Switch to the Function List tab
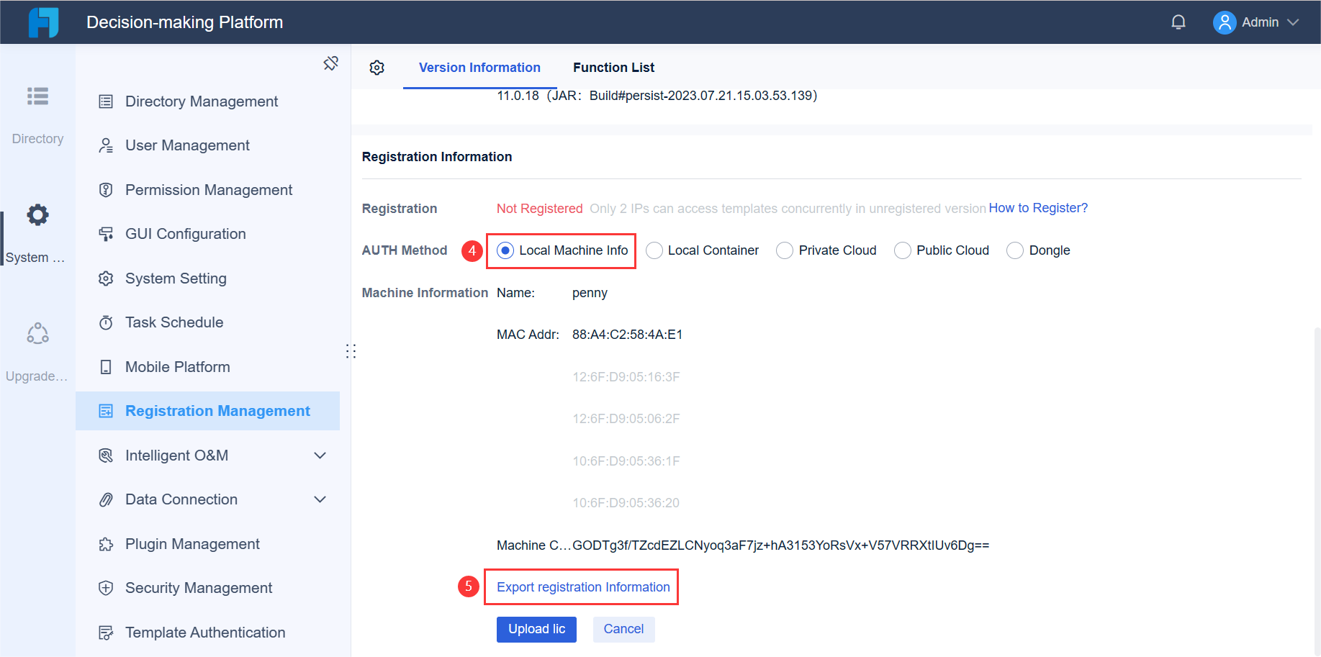Viewport: 1321px width, 657px height. [x=613, y=67]
